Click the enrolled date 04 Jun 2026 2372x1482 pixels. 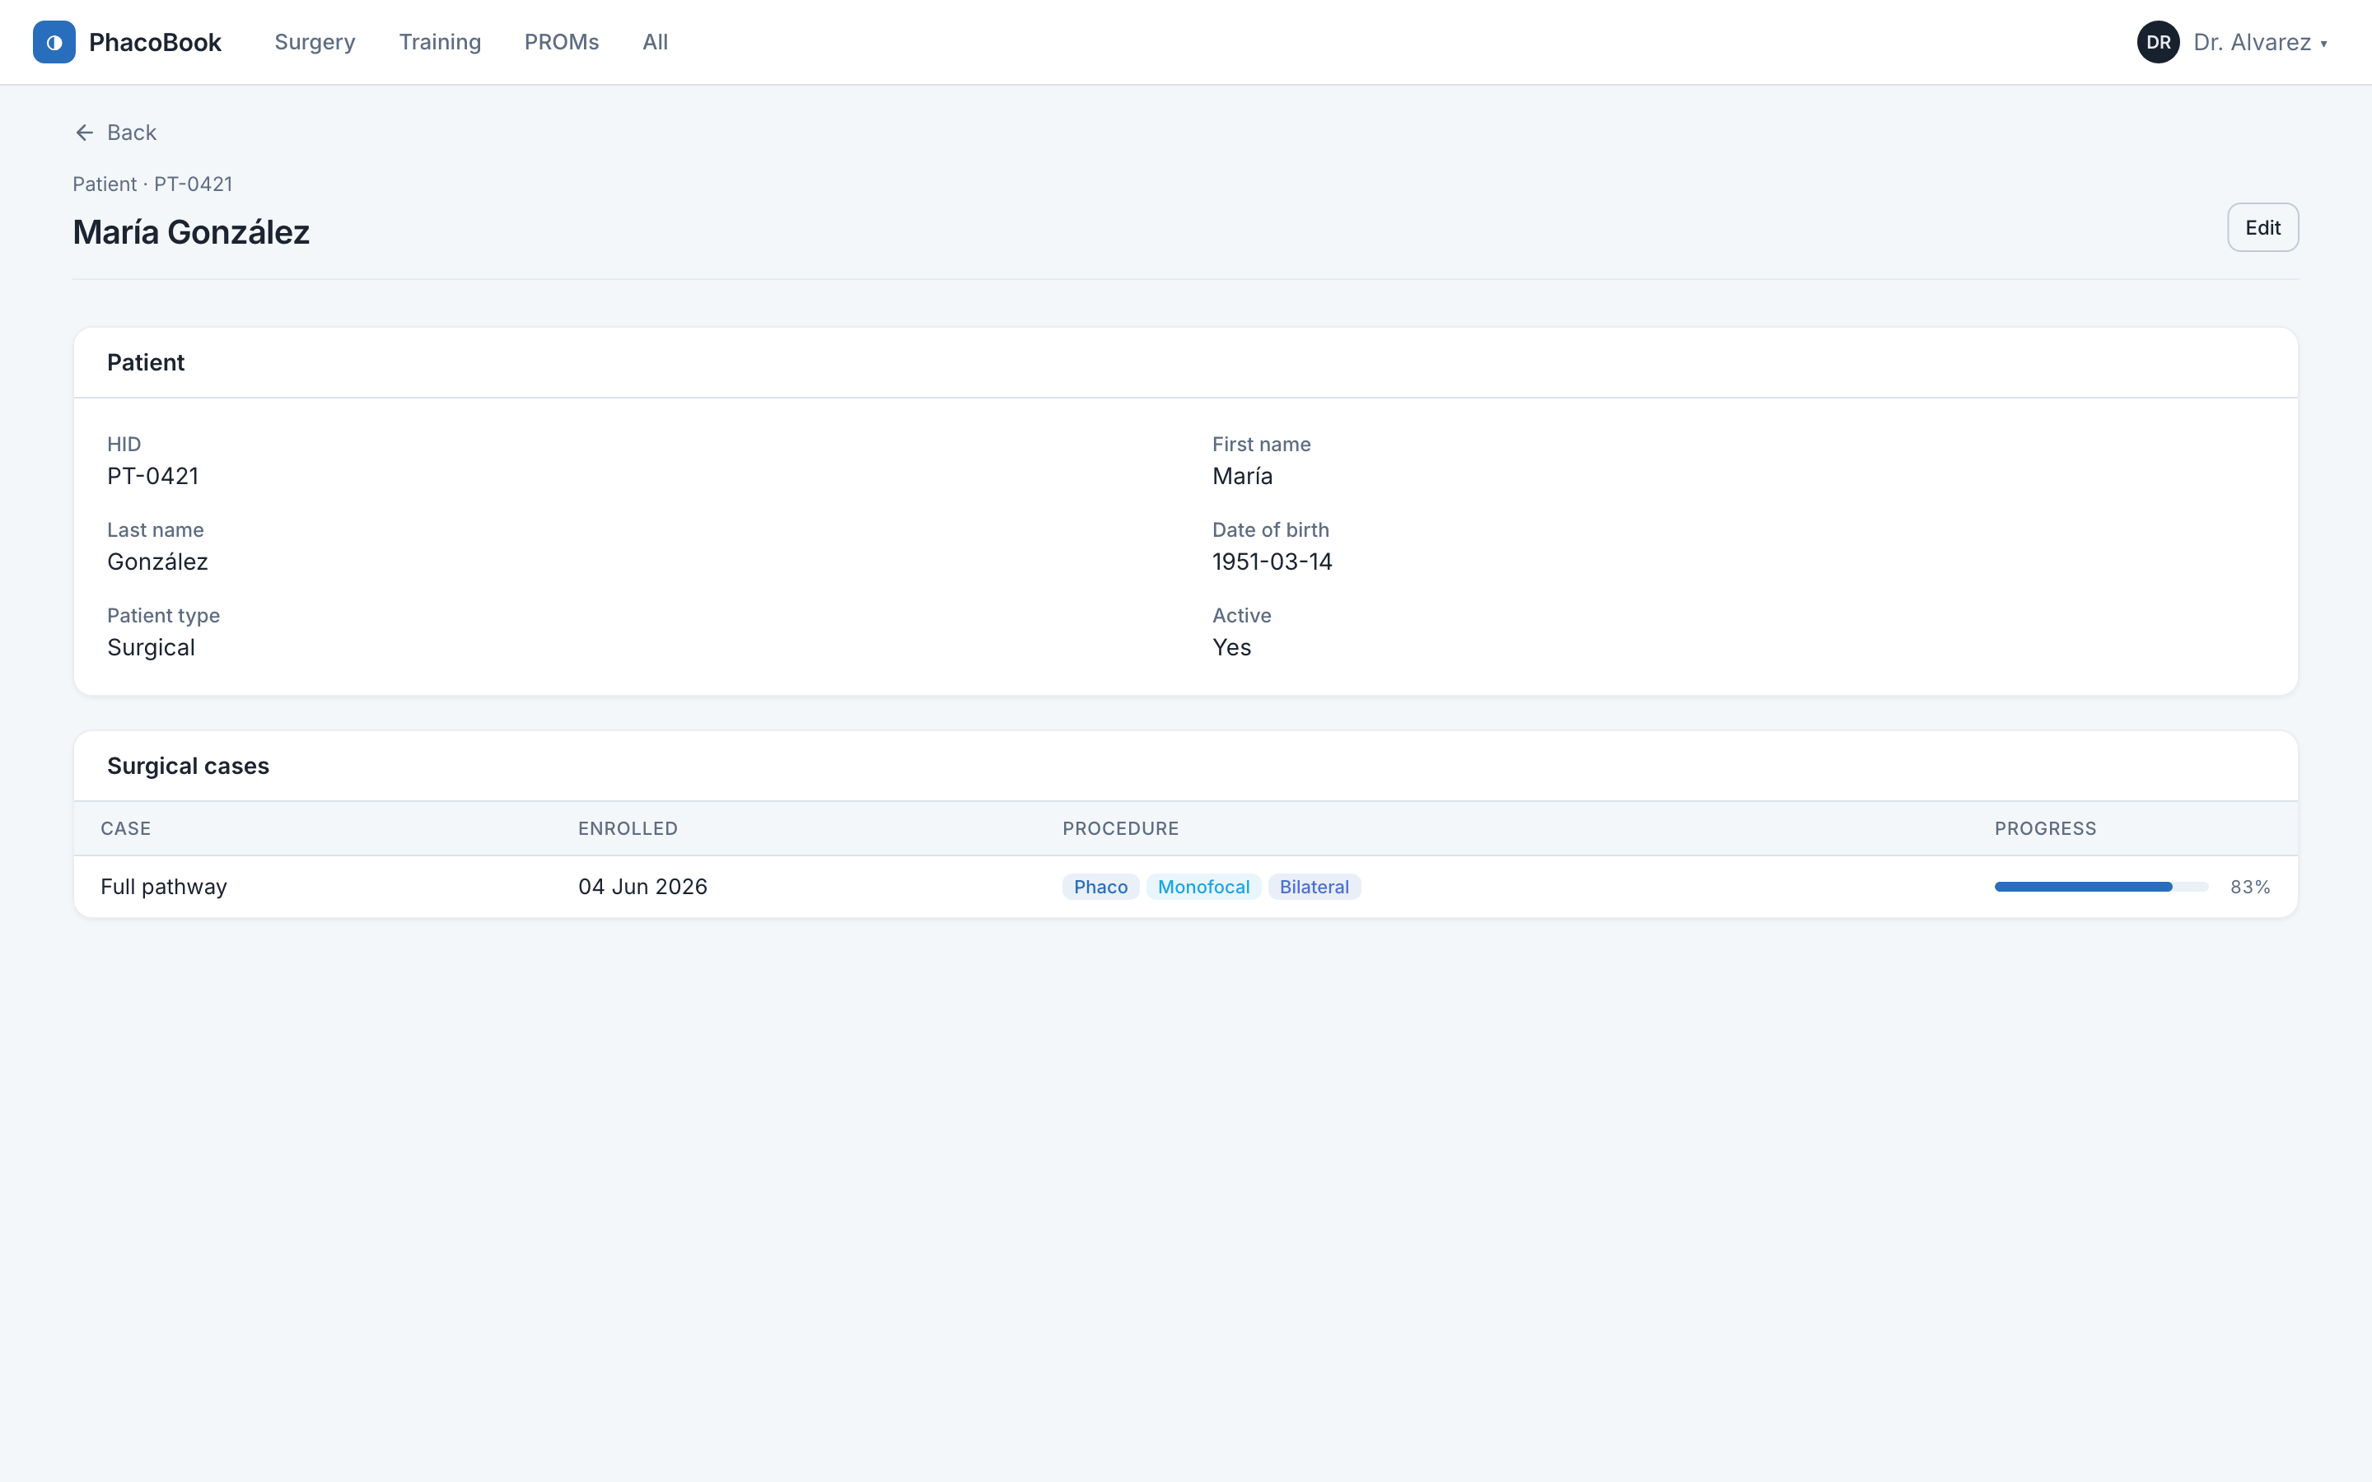[x=642, y=887]
